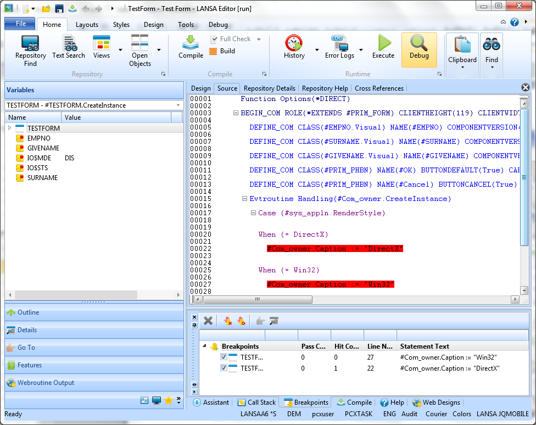The width and height of the screenshot is (536, 425).
Task: Select IO$MDE variable row
Action: click(94, 158)
